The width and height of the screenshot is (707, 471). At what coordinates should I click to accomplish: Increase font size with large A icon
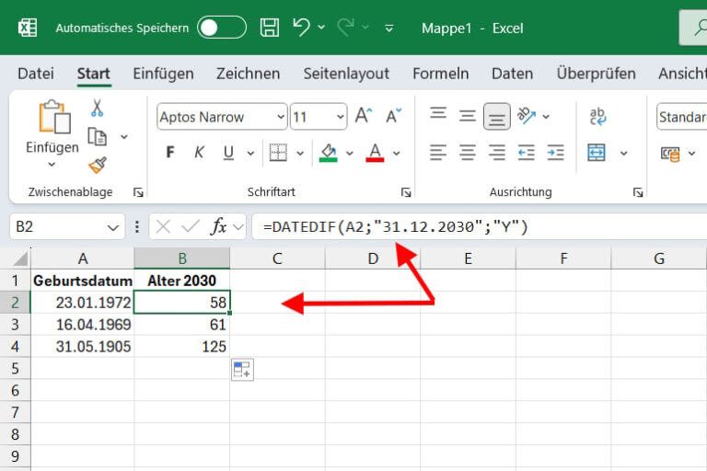click(364, 116)
